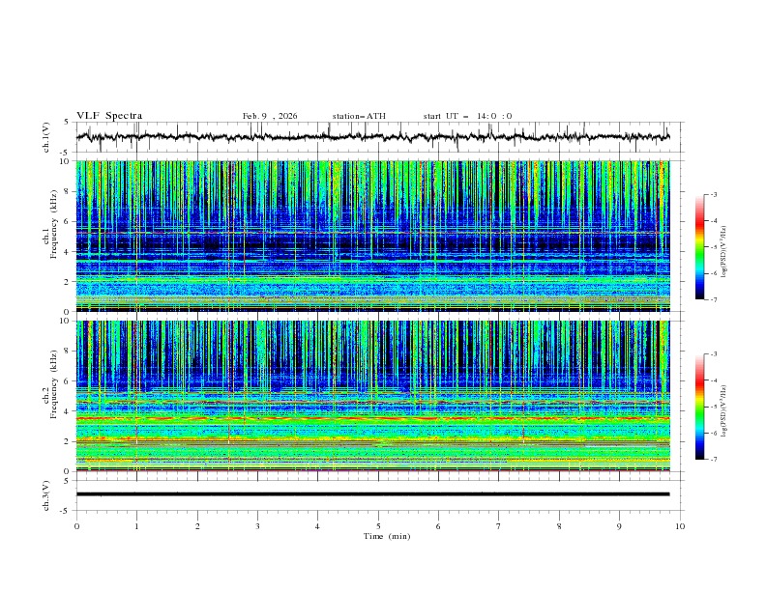Screen dimensions: 766x591
Task: Click the 10 minute label on time axis
Action: pos(680,526)
